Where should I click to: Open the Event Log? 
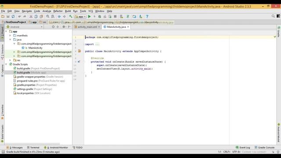[243, 147]
